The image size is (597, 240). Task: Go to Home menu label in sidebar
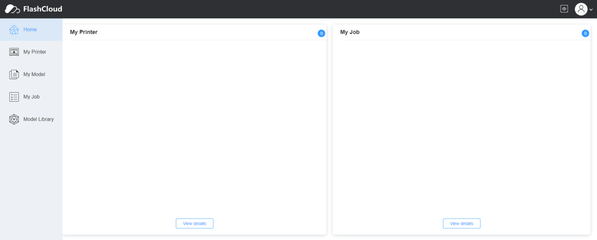pos(30,29)
